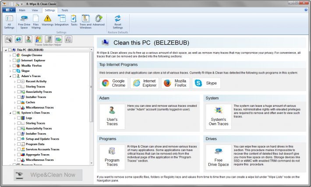Open Advanced settings
This screenshot has height=187, width=311.
point(99,21)
